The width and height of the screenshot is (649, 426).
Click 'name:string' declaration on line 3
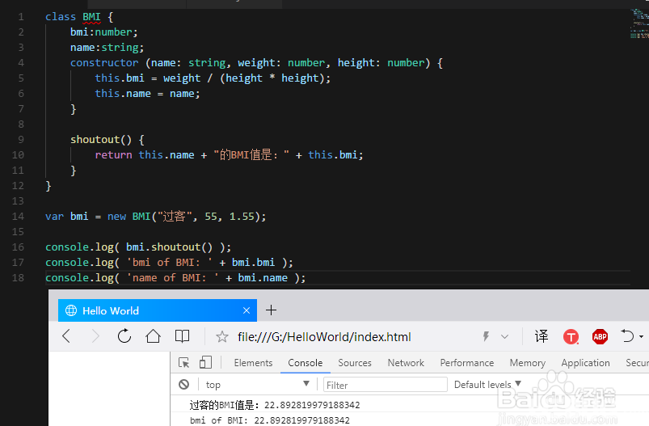point(107,48)
